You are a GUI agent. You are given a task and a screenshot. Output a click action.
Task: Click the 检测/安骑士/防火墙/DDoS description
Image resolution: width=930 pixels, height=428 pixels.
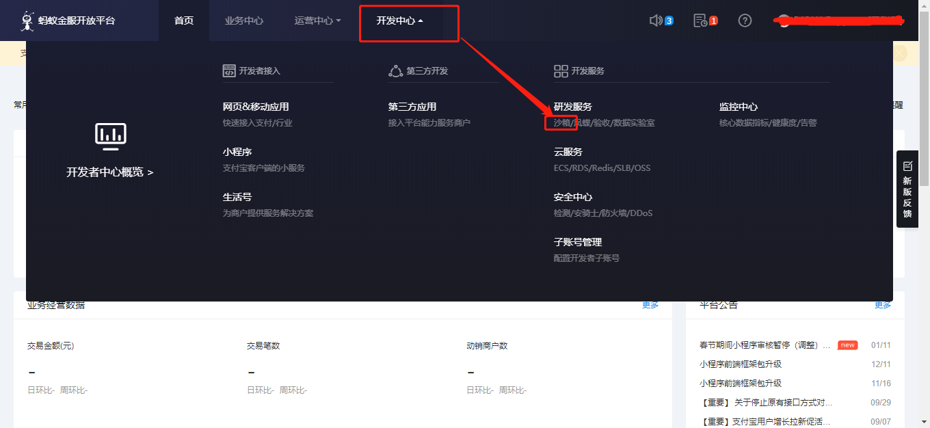point(603,213)
